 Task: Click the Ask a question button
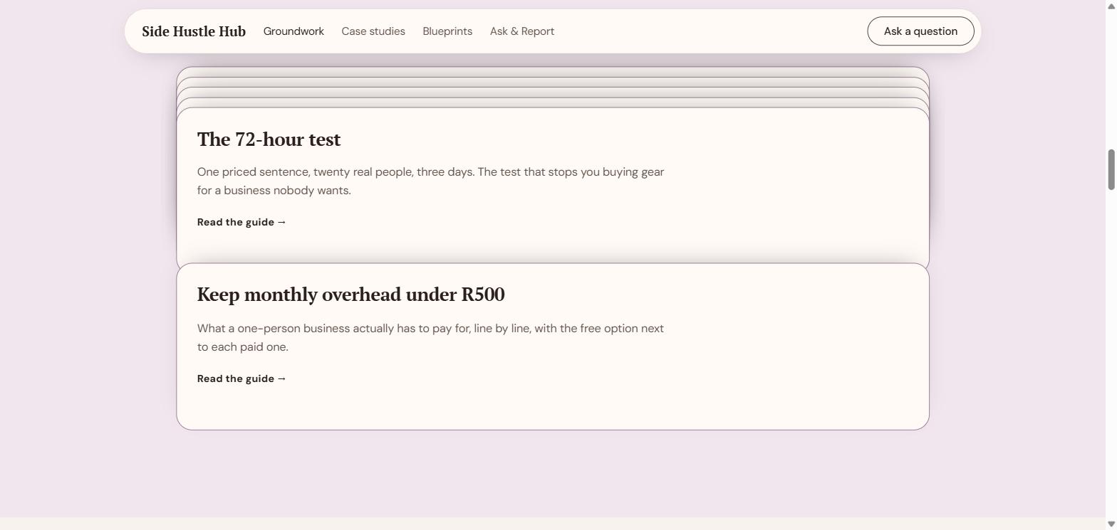click(x=920, y=31)
